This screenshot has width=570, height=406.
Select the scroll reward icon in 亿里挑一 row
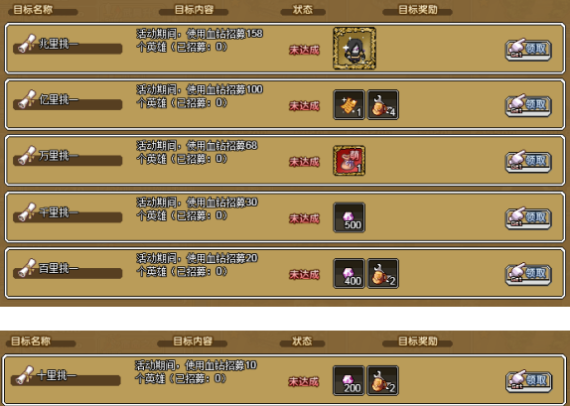(x=349, y=104)
